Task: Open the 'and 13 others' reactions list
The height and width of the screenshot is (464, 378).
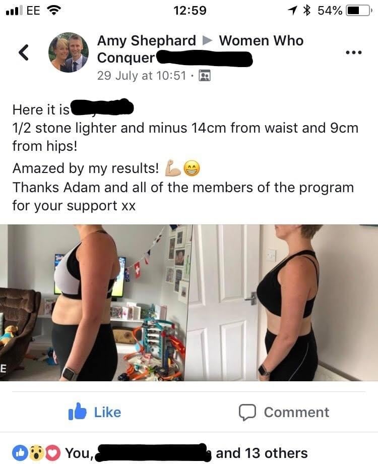Action: tap(262, 453)
